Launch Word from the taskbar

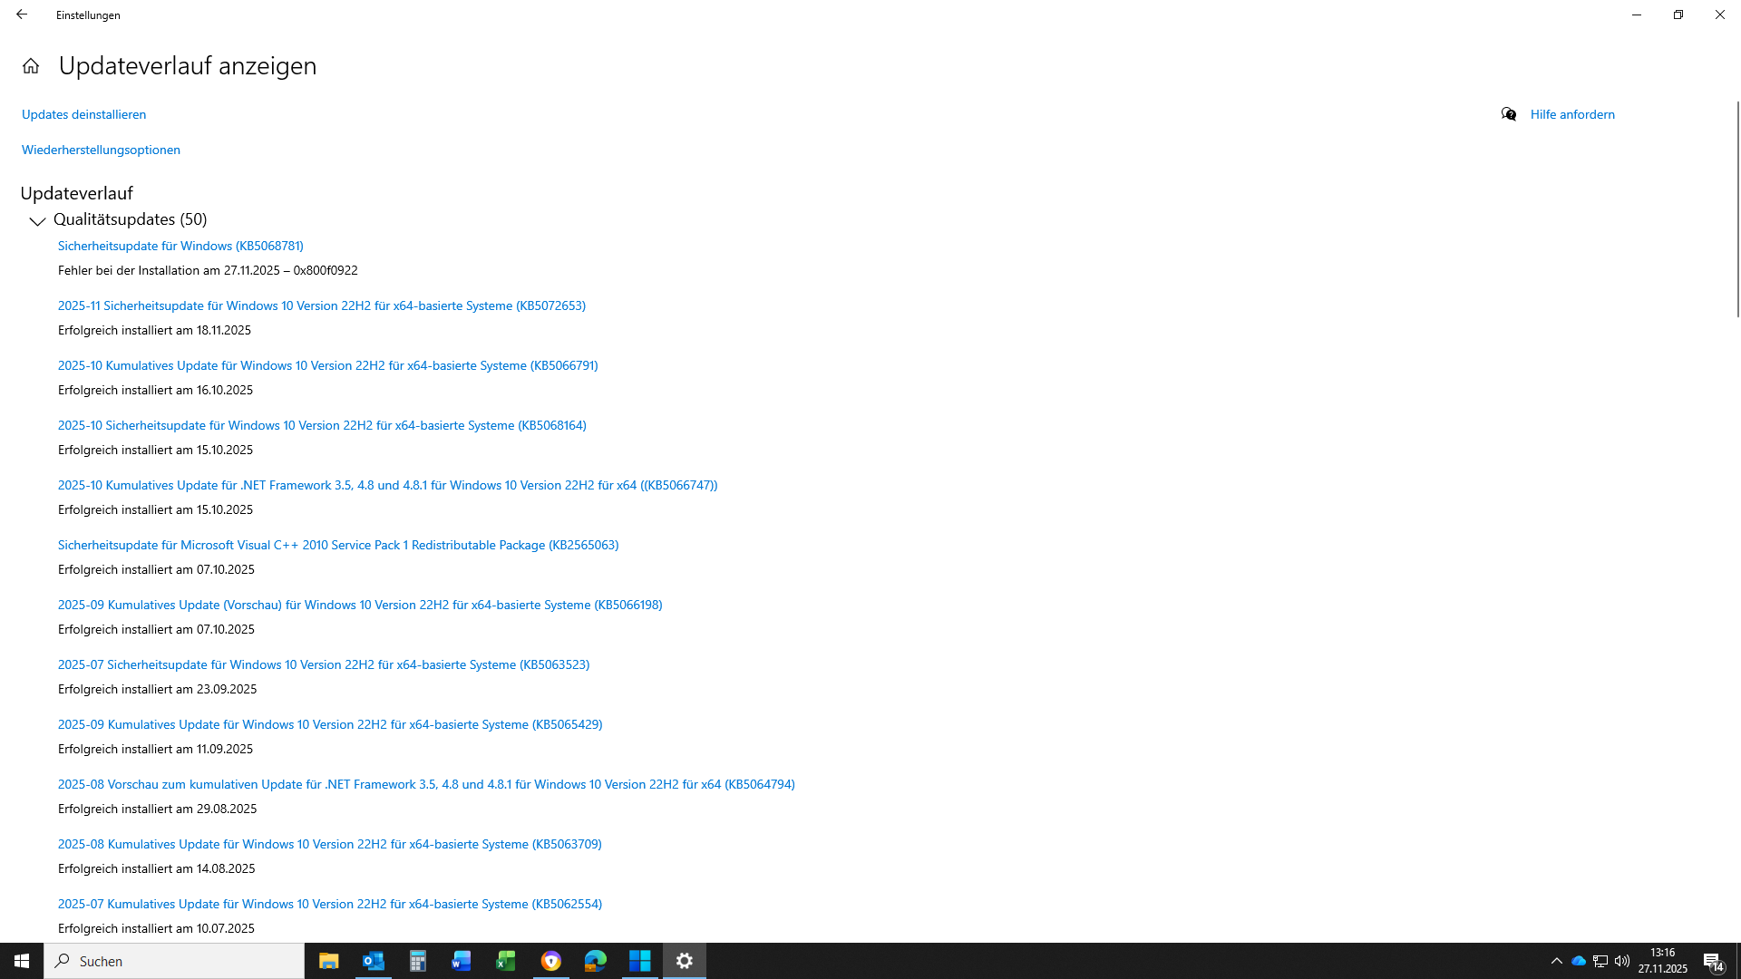pyautogui.click(x=462, y=961)
